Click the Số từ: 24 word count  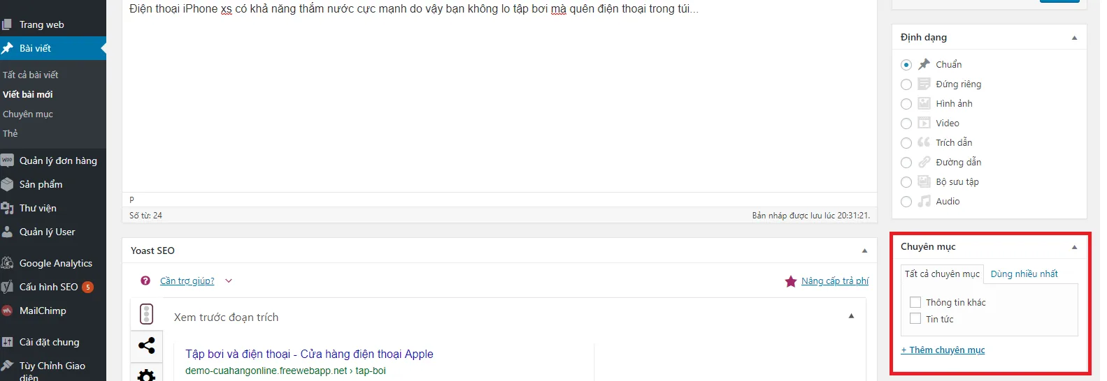coord(145,216)
